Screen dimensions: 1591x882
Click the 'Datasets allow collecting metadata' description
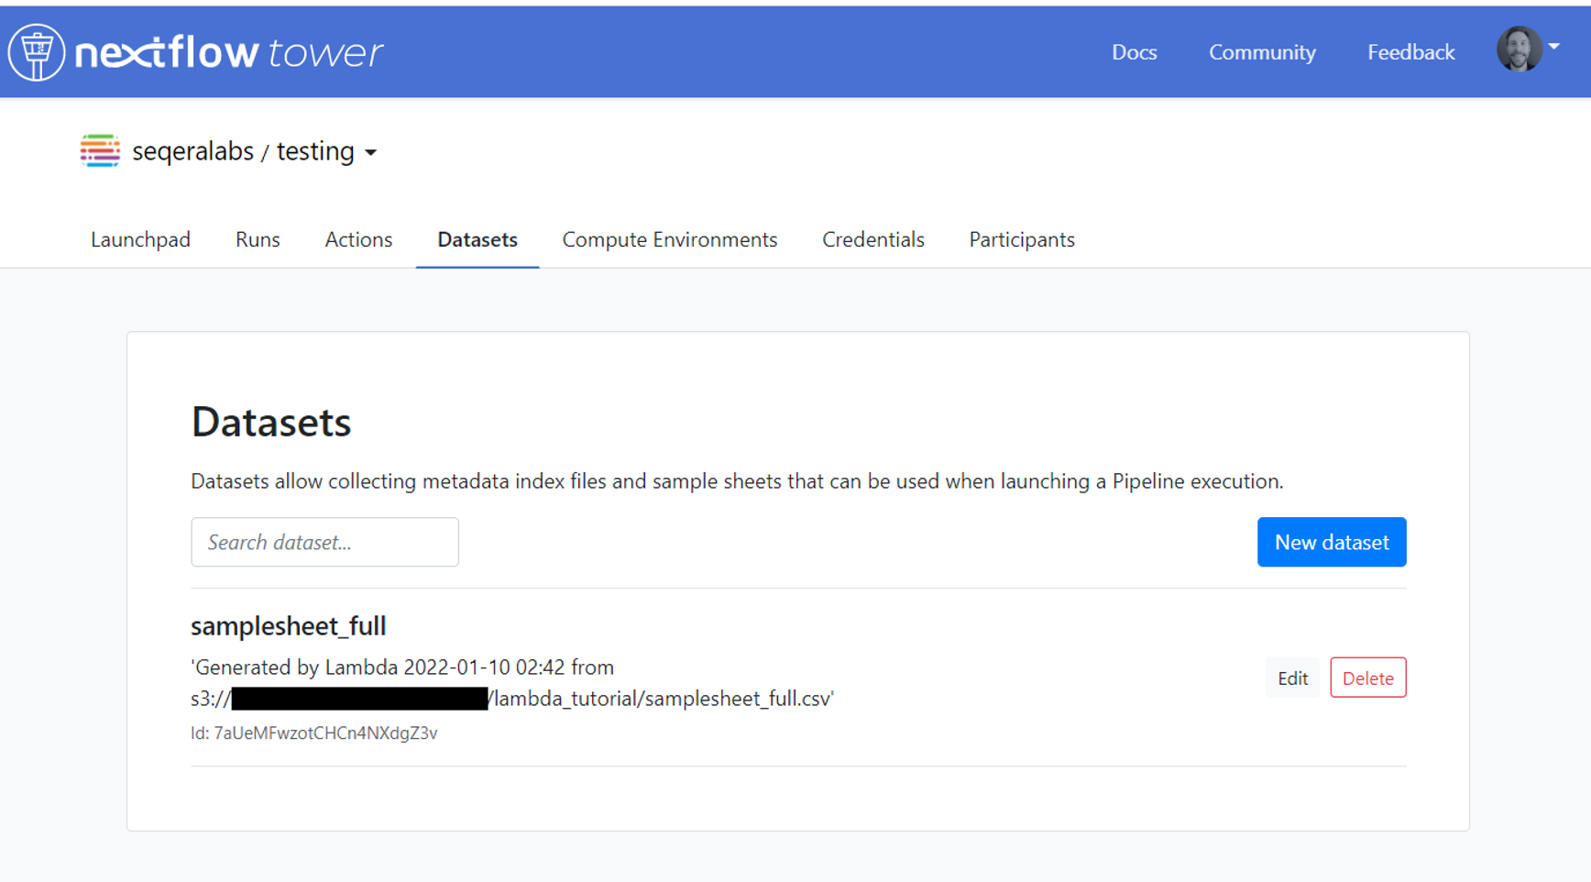(x=737, y=481)
